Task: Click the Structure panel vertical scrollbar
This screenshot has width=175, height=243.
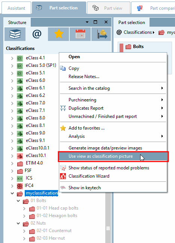Action: [x=108, y=217]
